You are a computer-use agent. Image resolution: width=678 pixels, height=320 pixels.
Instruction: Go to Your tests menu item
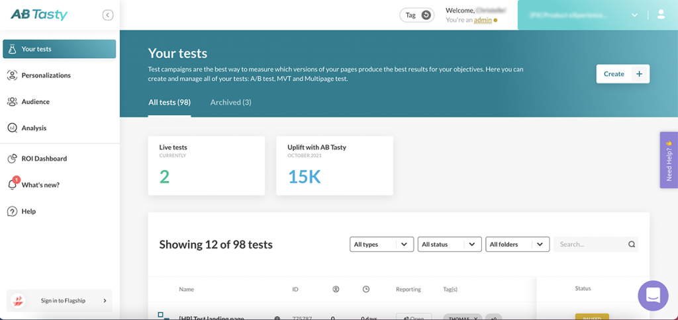pos(59,49)
